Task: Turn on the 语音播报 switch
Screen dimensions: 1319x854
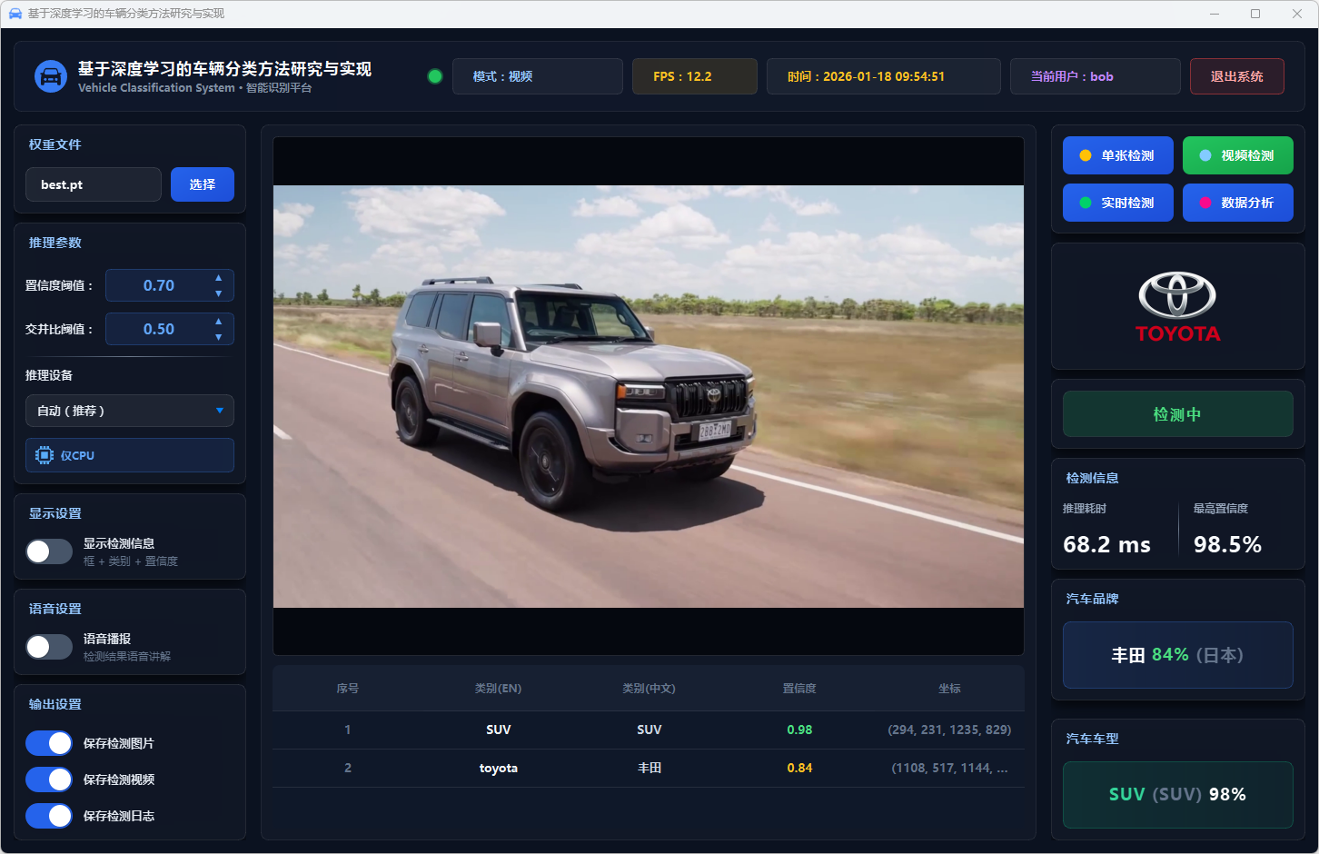Action: [49, 647]
